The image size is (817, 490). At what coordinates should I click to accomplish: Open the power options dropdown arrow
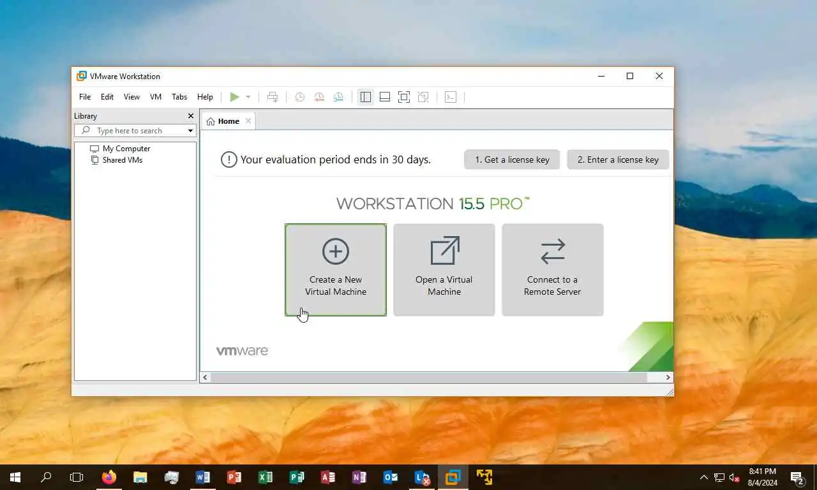248,97
